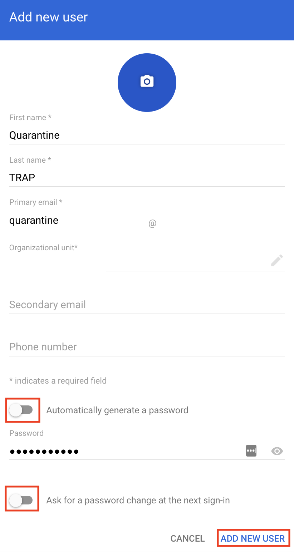Screen dimensions: 294x552
Task: Focus the Primary email input field
Action: point(77,220)
